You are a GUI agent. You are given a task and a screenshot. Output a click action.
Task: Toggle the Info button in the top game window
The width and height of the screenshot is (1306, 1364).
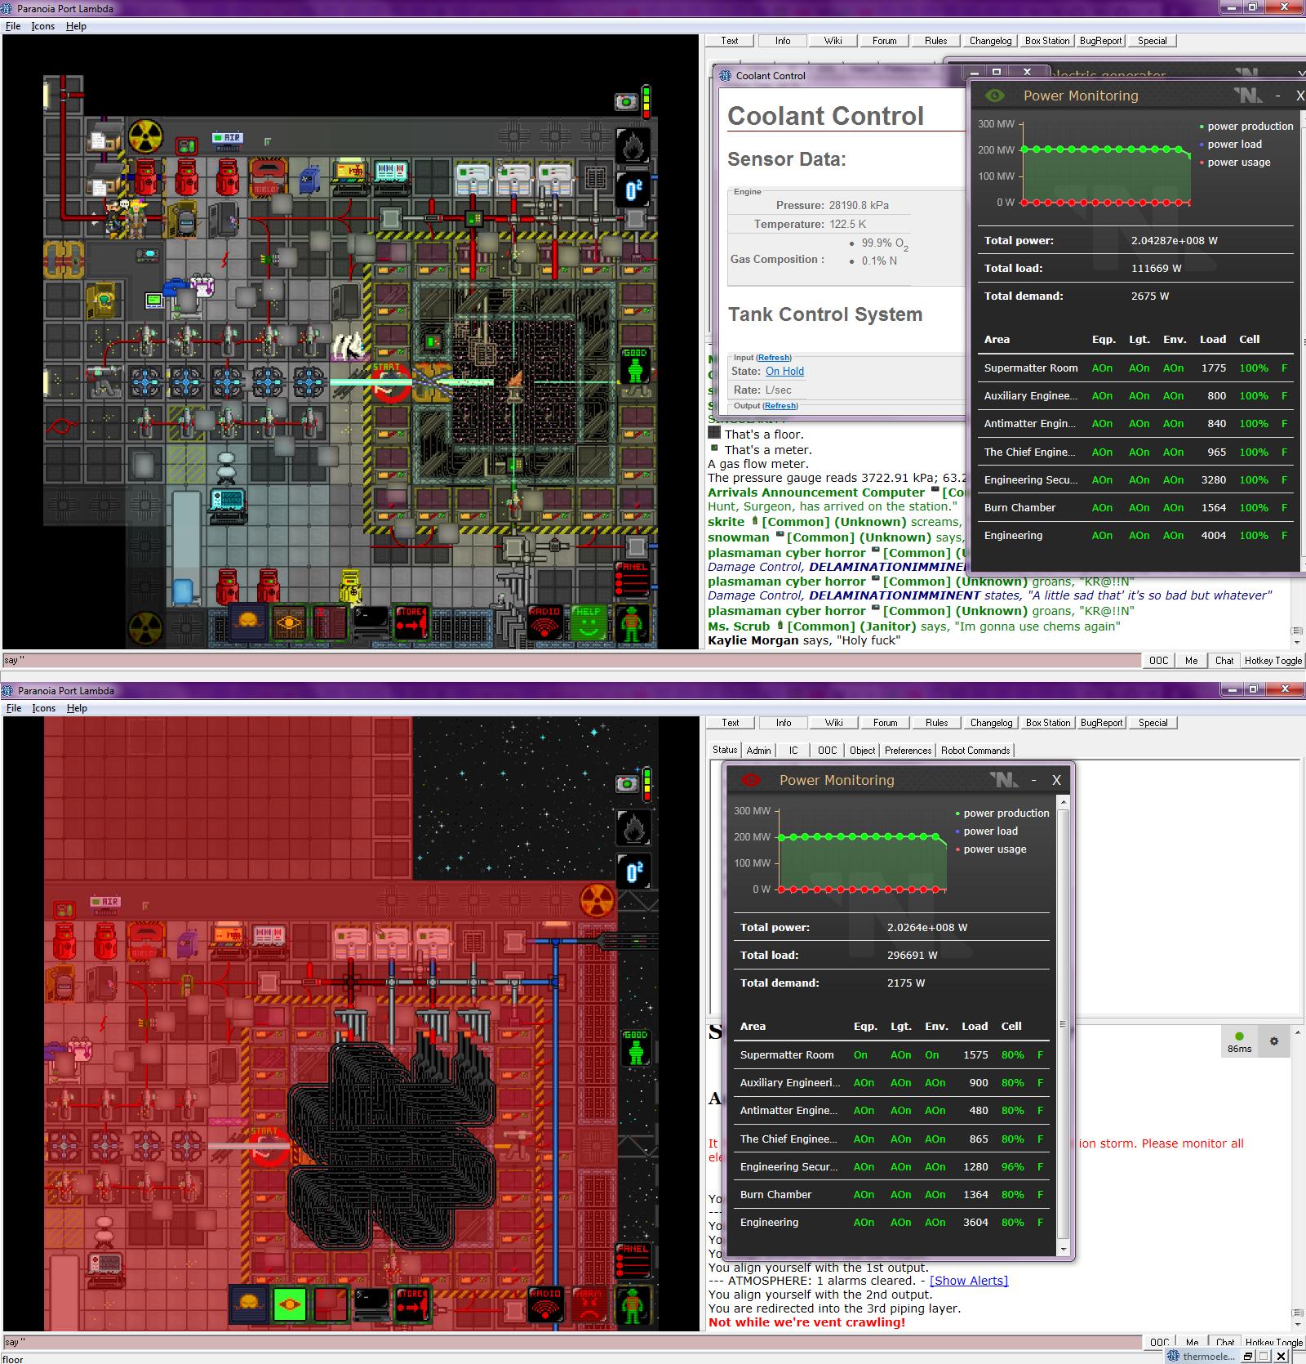coord(783,41)
